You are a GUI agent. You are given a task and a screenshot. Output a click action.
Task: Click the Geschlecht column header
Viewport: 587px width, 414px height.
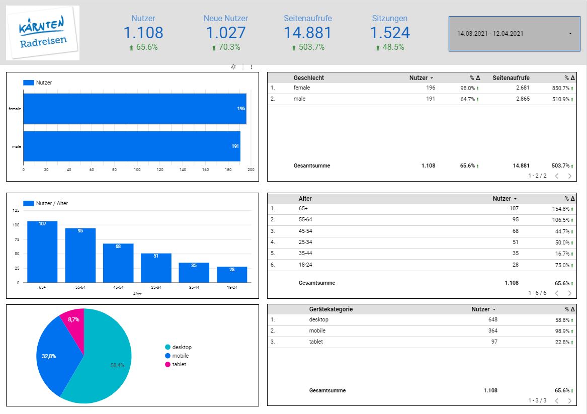click(308, 78)
